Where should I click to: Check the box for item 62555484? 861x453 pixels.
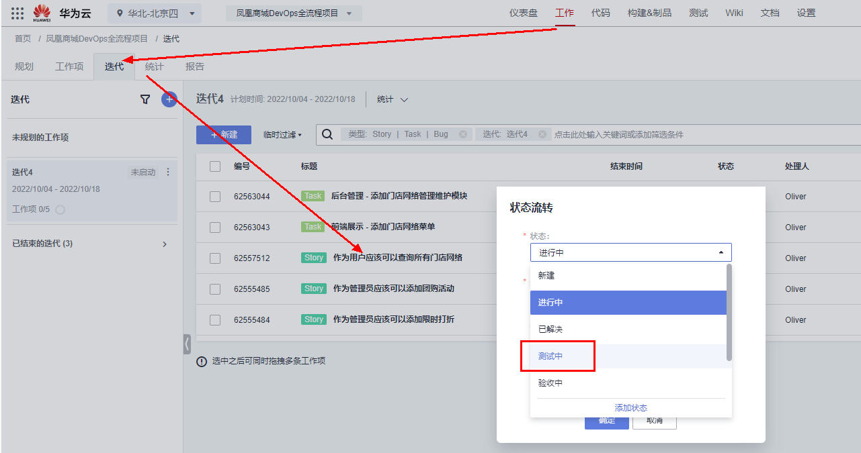point(215,320)
